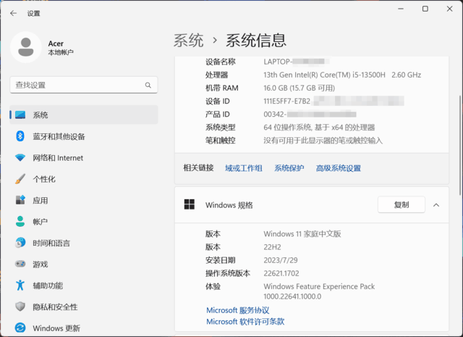Click the 设备名称 label
Screen dimensions: 463x337
(x=221, y=62)
